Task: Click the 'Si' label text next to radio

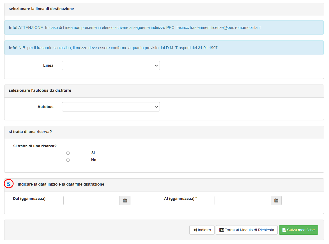Action: [93, 153]
